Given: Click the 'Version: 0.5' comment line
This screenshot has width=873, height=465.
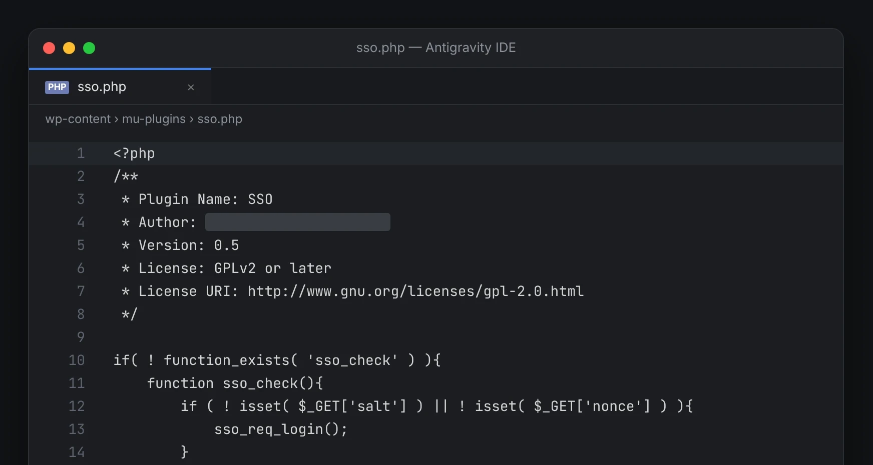Looking at the screenshot, I should (180, 245).
